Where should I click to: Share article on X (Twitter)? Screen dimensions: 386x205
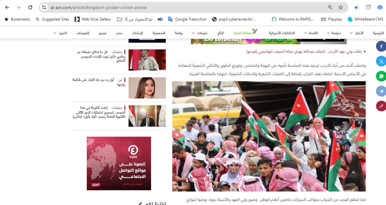[381, 61]
